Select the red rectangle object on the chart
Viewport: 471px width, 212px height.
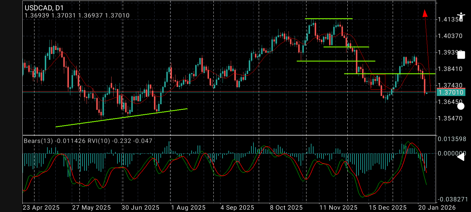378,82
